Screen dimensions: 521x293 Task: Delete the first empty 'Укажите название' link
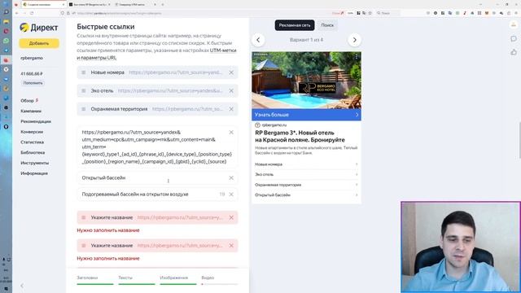tap(231, 217)
